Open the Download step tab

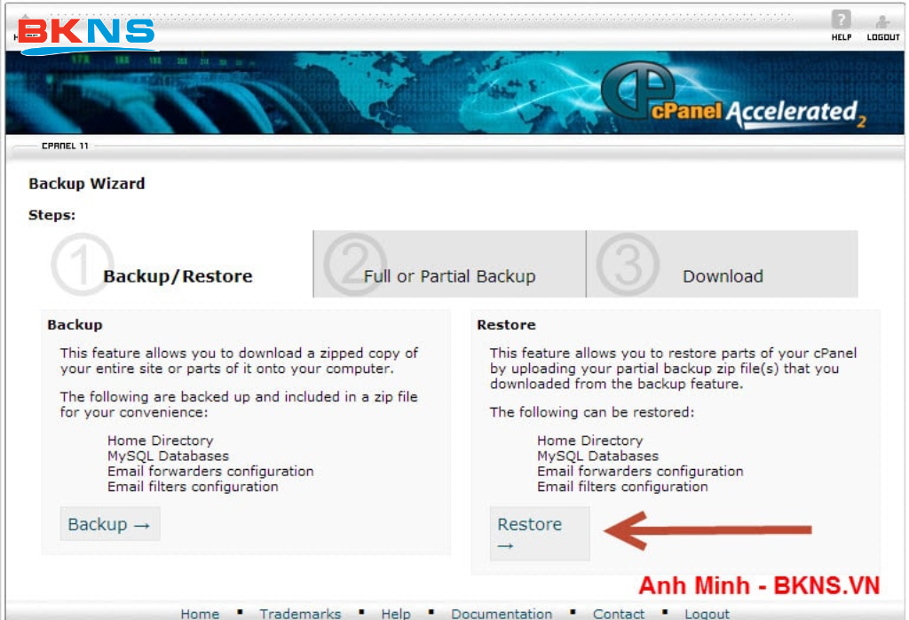(x=723, y=276)
